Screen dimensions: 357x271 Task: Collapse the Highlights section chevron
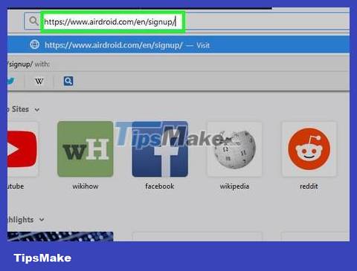click(42, 220)
